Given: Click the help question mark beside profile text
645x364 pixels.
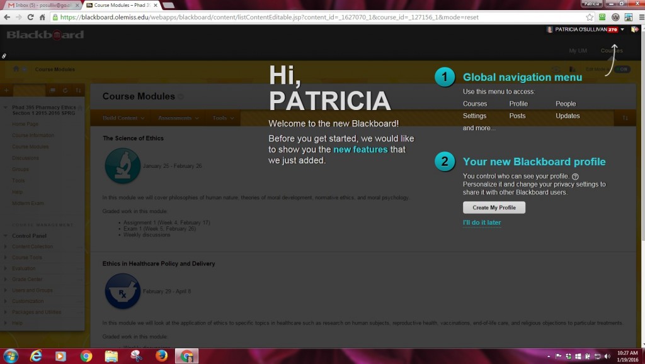Looking at the screenshot, I should (575, 177).
